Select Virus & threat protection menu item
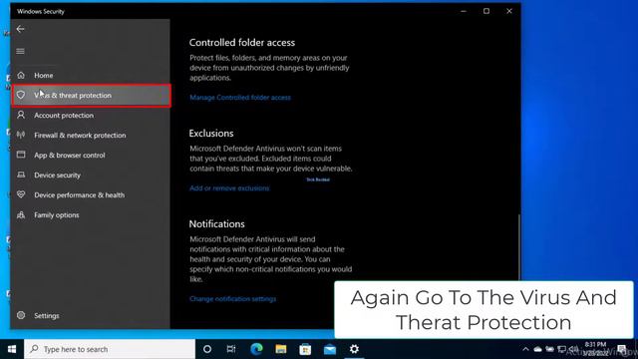This screenshot has height=359, width=638. click(91, 96)
